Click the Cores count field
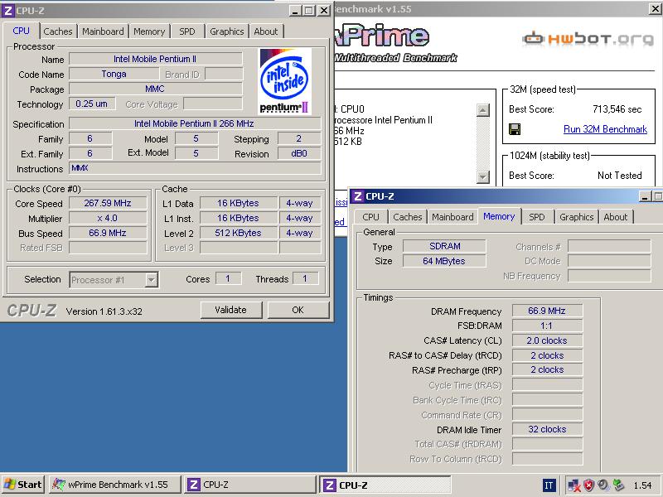 [x=229, y=279]
